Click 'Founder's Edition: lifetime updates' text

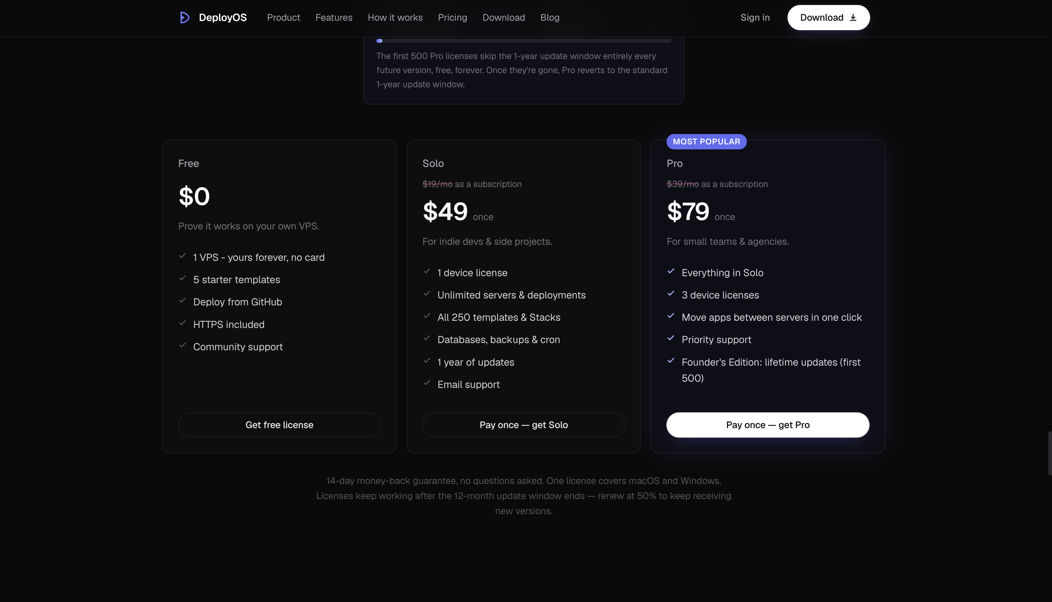tap(771, 370)
